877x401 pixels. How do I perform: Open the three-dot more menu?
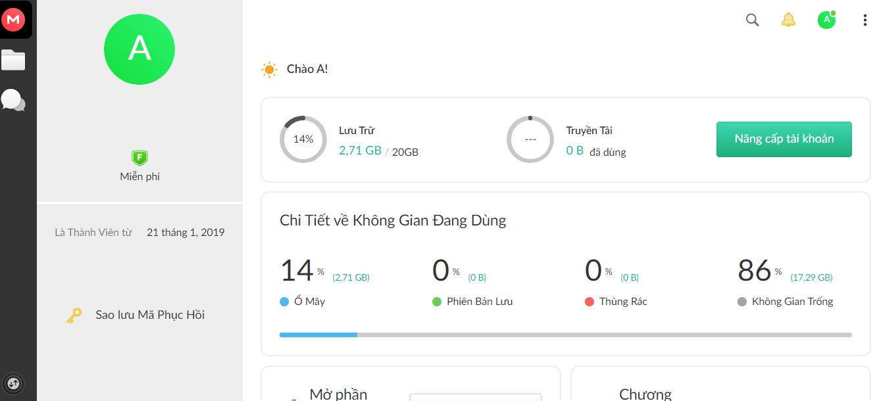tap(865, 20)
